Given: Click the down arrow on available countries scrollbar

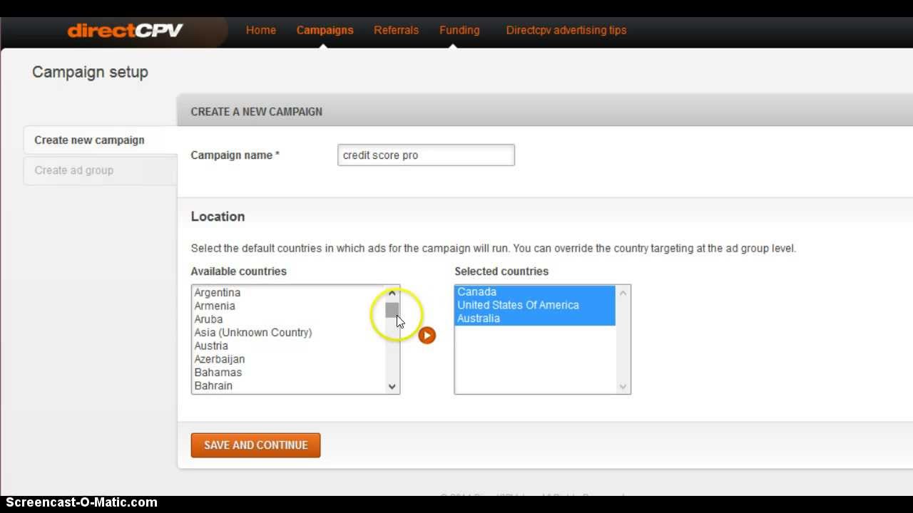Looking at the screenshot, I should [x=392, y=385].
